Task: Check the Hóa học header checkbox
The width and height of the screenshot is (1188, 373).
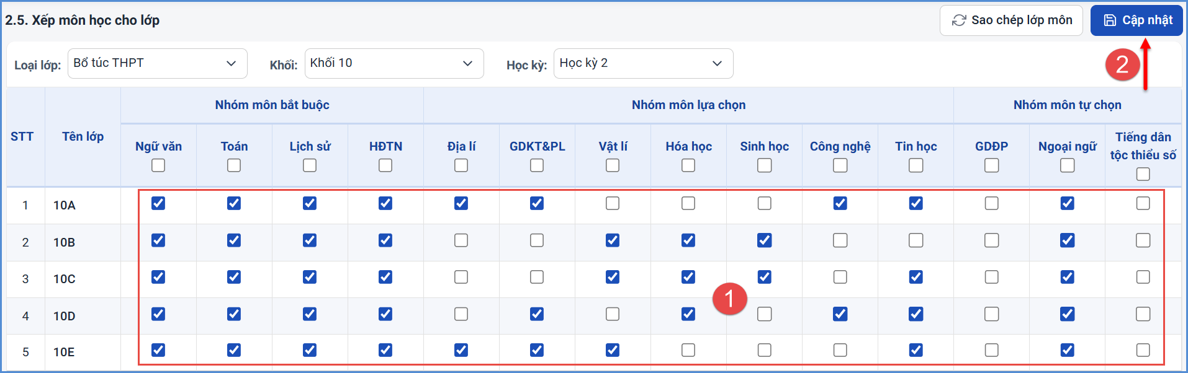Action: pyautogui.click(x=688, y=165)
